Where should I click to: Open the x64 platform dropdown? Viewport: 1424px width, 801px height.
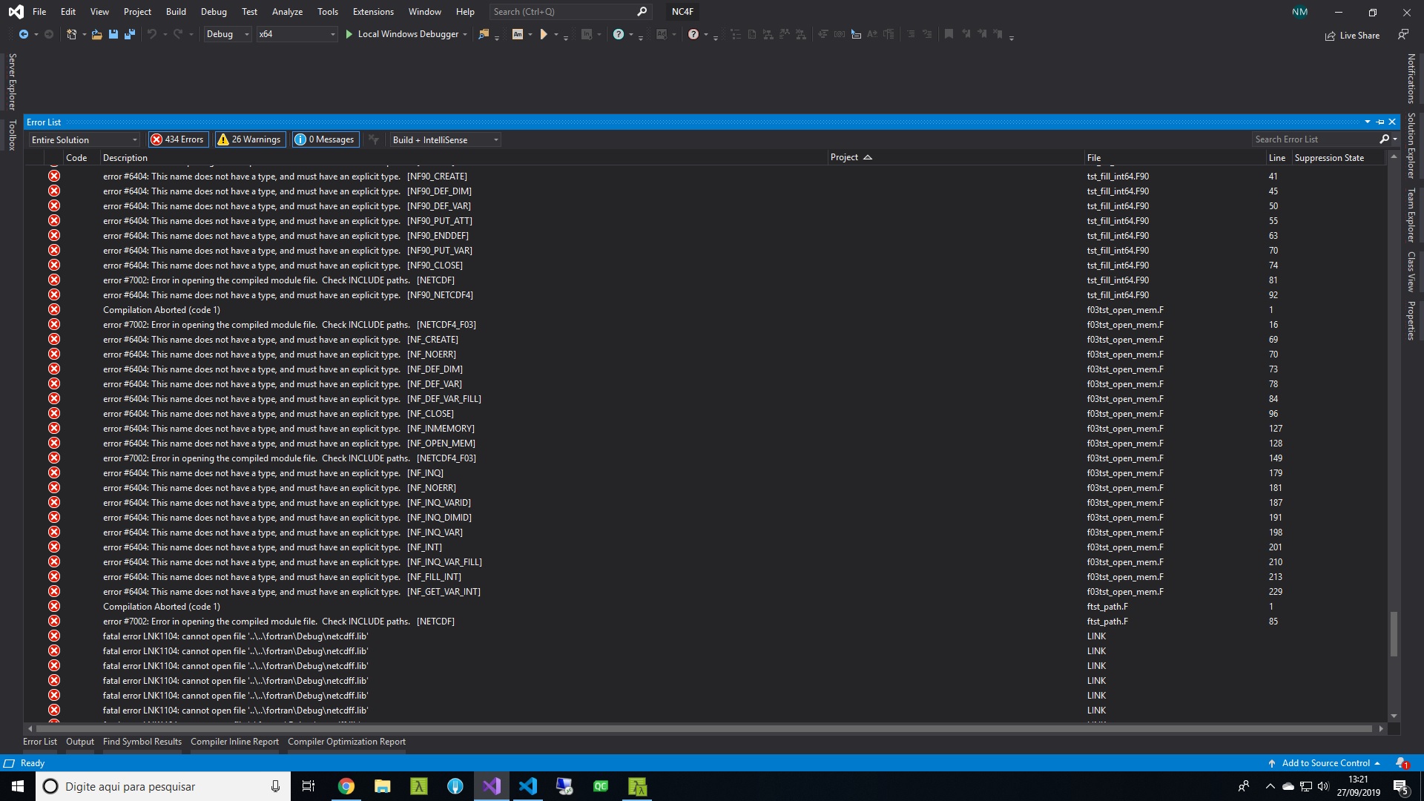pos(297,34)
